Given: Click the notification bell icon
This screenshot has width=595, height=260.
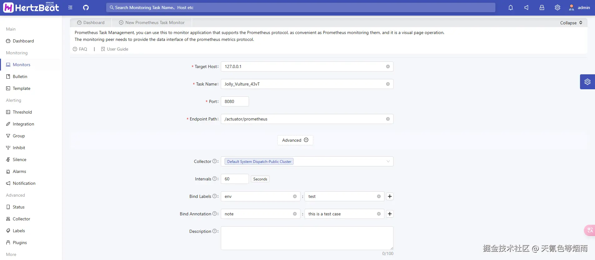Looking at the screenshot, I should [x=511, y=7].
